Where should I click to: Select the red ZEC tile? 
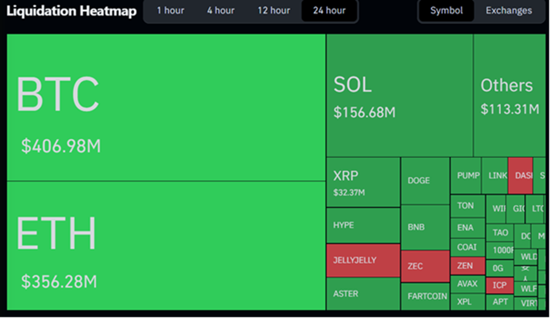tap(425, 266)
